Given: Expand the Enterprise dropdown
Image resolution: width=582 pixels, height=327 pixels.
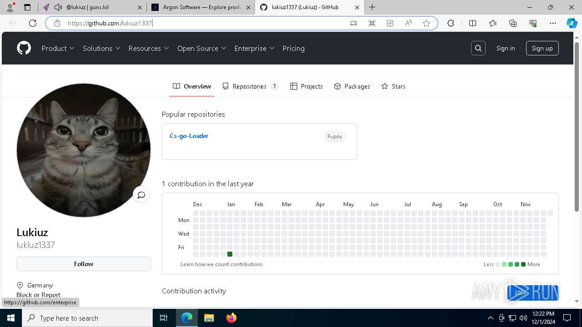Looking at the screenshot, I should 254,48.
